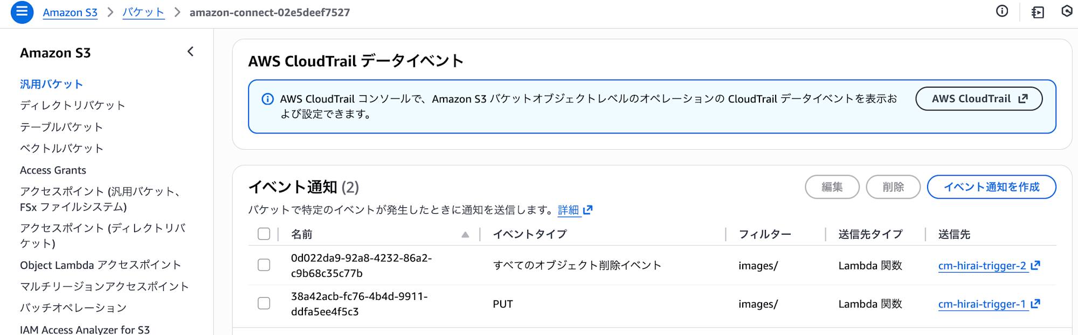1078x335 pixels.
Task: Open Access Grants from the sidebar
Action: (53, 170)
